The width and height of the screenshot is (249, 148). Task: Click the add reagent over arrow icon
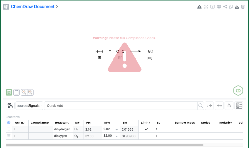[x=229, y=106]
